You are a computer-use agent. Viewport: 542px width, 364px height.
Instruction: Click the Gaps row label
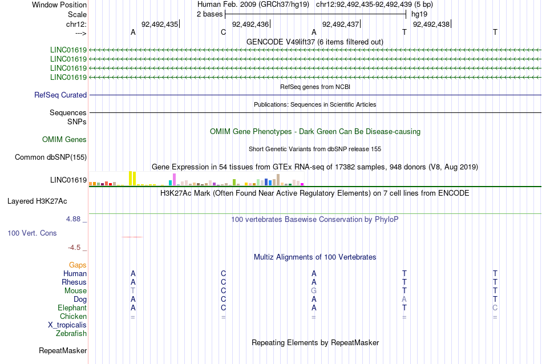coord(78,265)
